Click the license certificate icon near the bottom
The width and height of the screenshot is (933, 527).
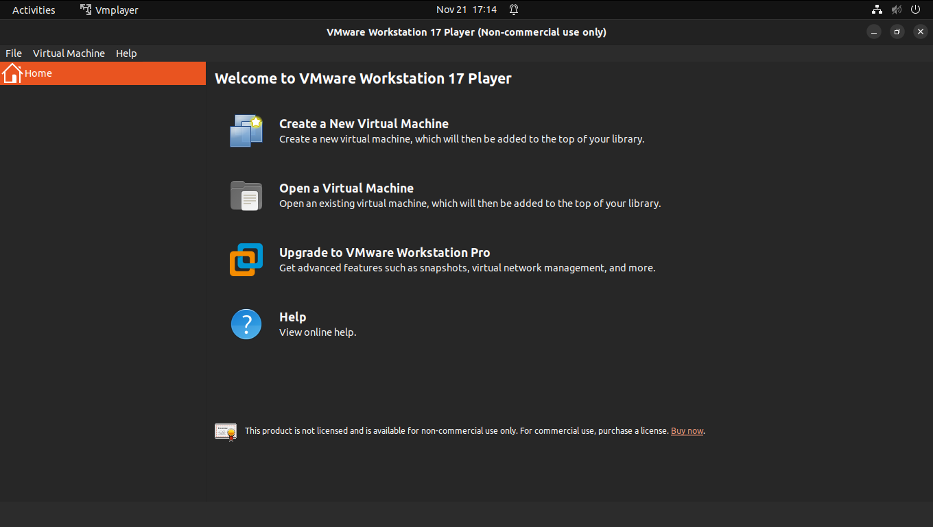click(225, 430)
